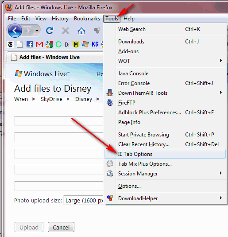Click the Back navigation arrow button
Image resolution: width=228 pixels, height=237 pixels.
coord(15,31)
